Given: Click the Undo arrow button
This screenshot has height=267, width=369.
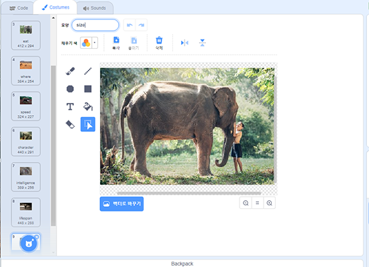Looking at the screenshot, I should (x=129, y=25).
